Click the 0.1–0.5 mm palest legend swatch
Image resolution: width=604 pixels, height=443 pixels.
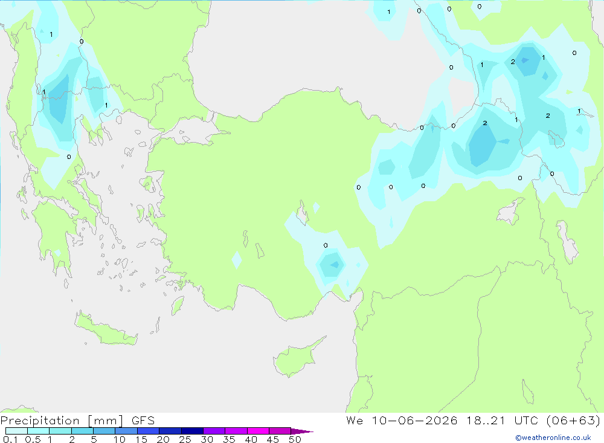(16, 431)
